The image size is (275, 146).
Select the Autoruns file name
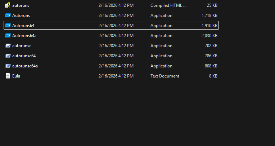pos(21,16)
